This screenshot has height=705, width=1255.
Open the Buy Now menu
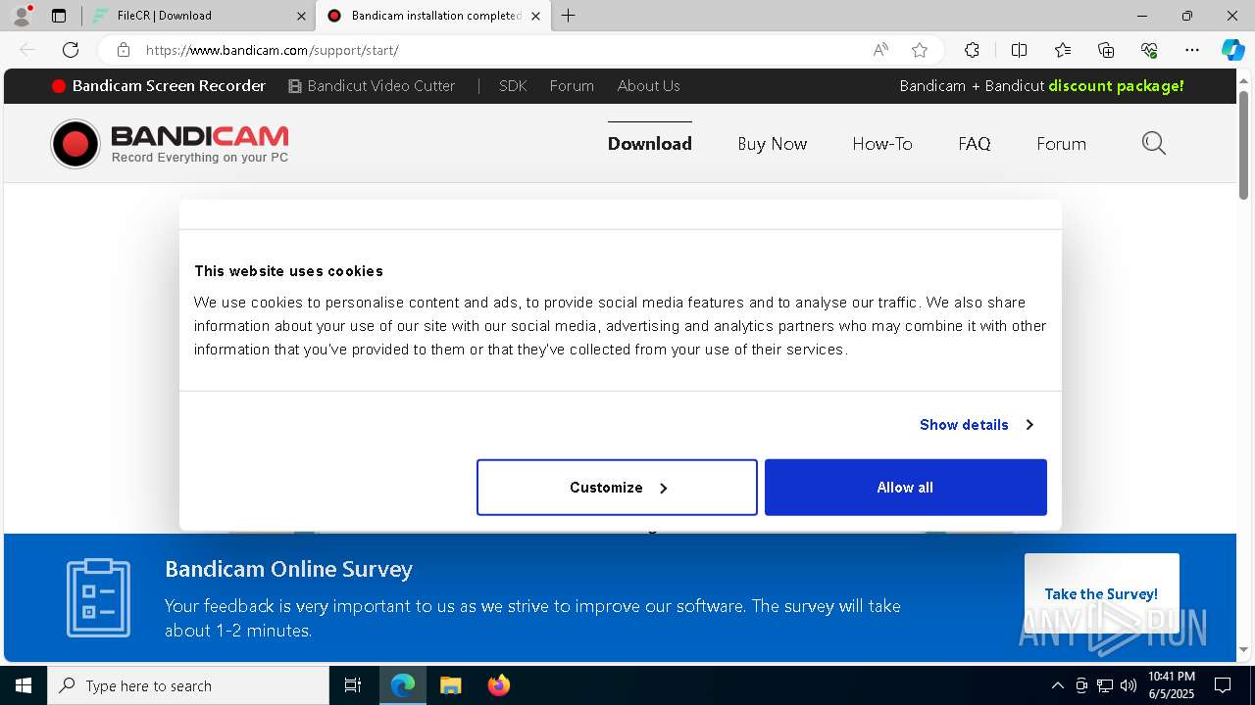click(x=773, y=144)
